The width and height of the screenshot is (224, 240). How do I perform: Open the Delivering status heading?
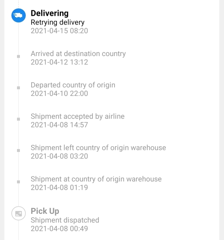(49, 13)
